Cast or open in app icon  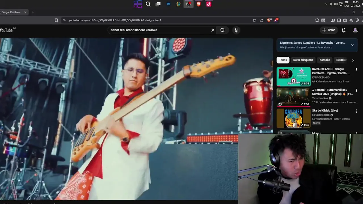pos(255,20)
